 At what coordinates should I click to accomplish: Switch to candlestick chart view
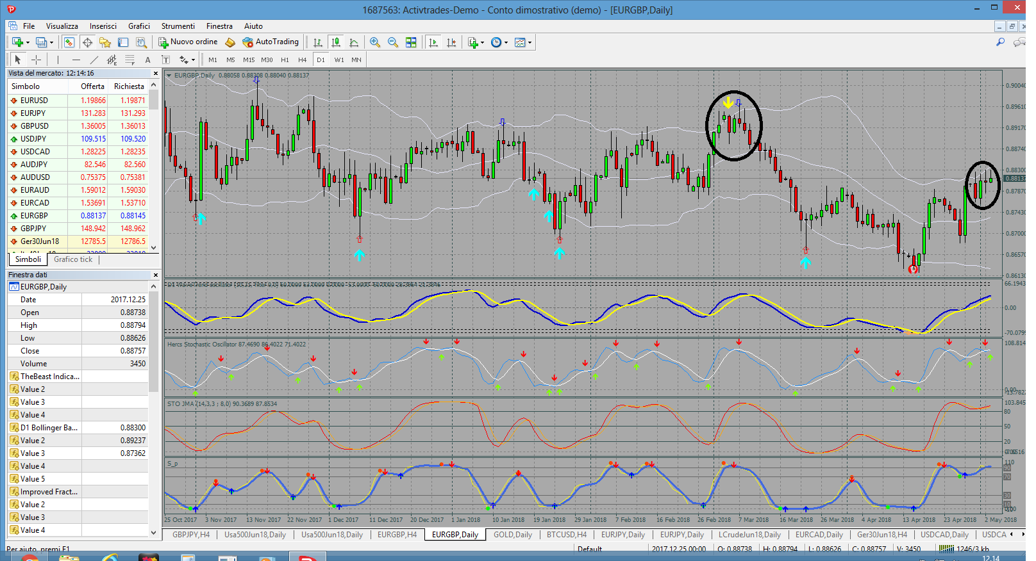335,42
